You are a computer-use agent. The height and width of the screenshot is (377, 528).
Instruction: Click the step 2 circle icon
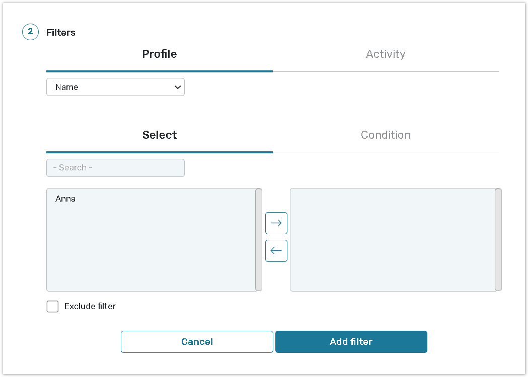point(30,32)
